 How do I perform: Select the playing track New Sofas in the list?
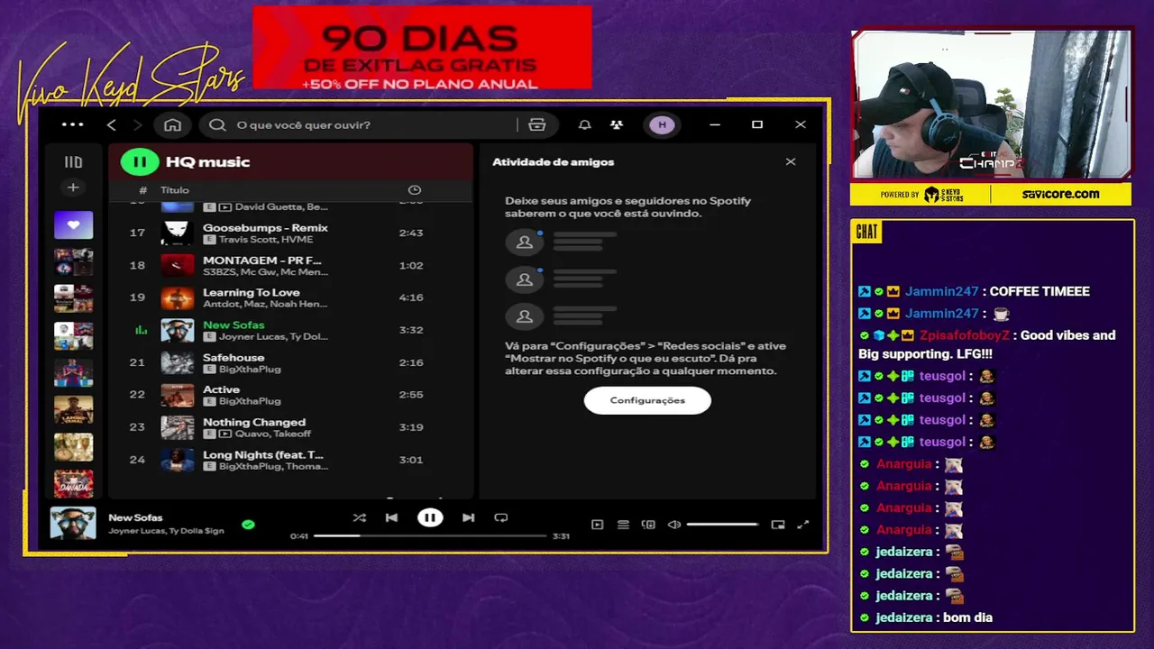[x=290, y=330]
